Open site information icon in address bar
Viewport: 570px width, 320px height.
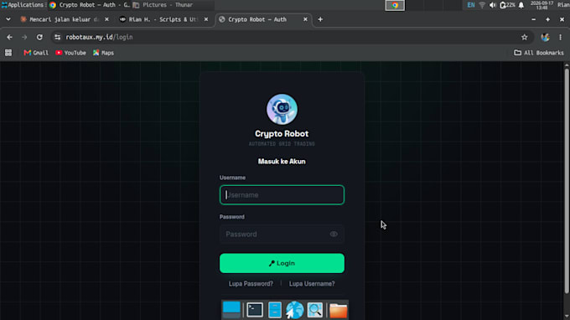58,37
